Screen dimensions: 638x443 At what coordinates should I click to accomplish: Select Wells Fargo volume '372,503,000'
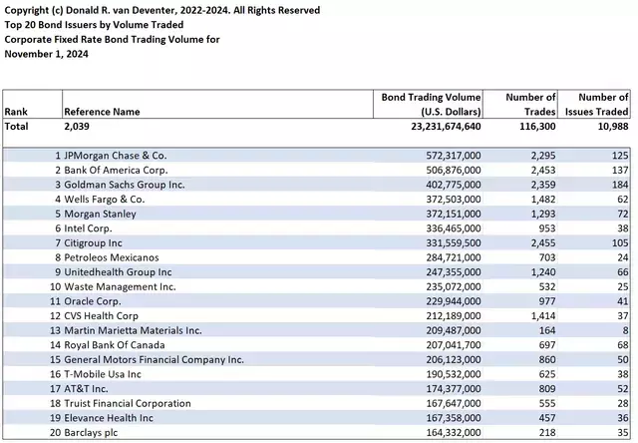point(454,200)
